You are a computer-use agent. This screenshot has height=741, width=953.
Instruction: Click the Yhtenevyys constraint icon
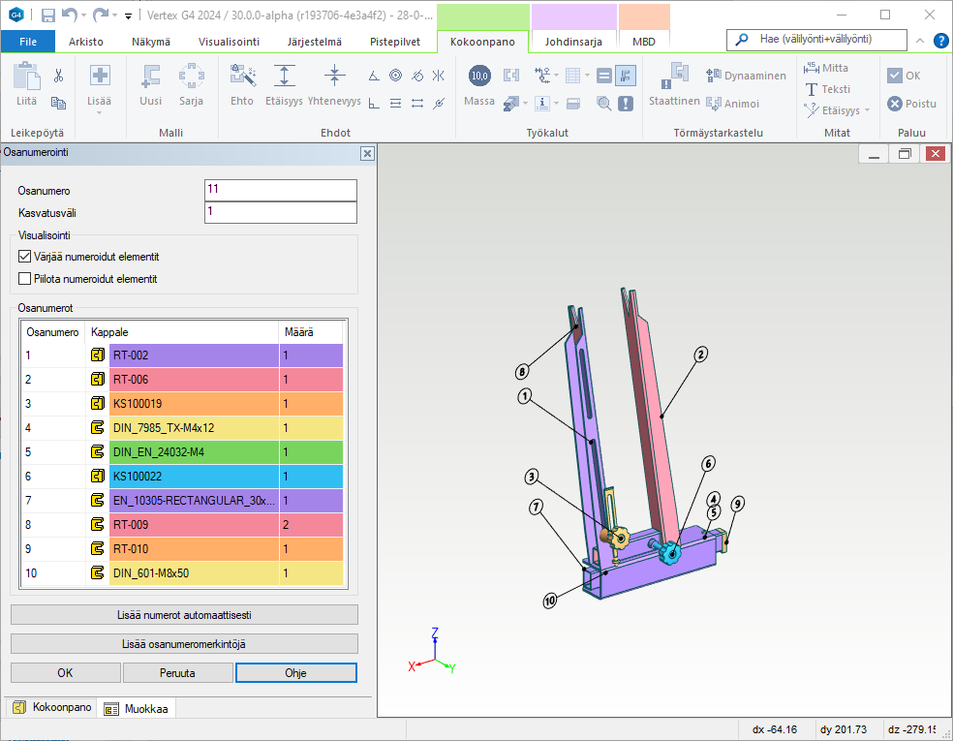pyautogui.click(x=334, y=84)
